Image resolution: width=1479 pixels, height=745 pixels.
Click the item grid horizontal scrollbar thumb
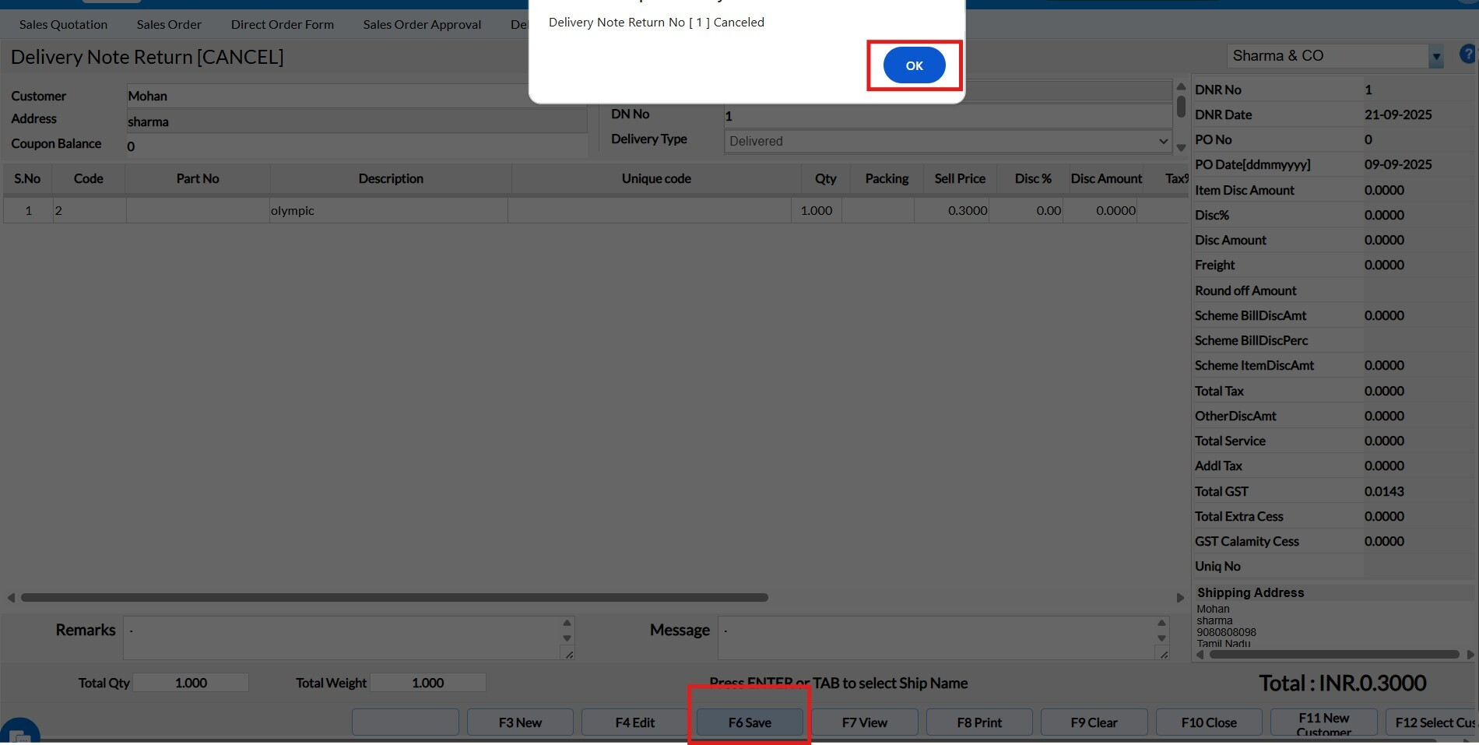click(395, 598)
